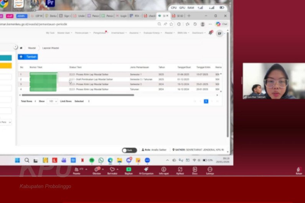Click the Zoom Bagikan share icon
The image size is (305, 203).
[129, 169]
